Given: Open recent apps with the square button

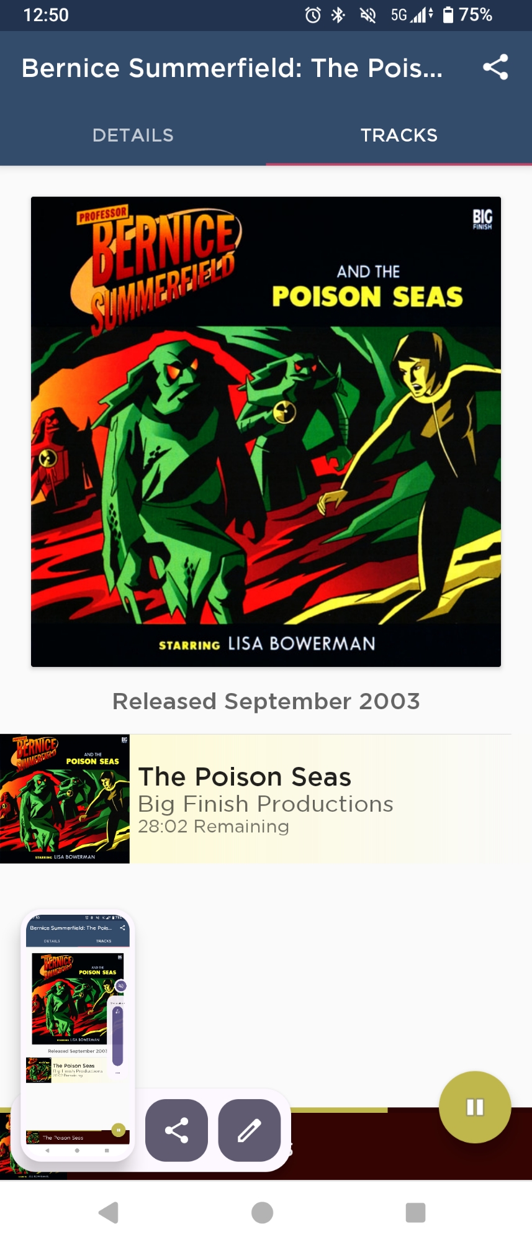Looking at the screenshot, I should 415,1212.
